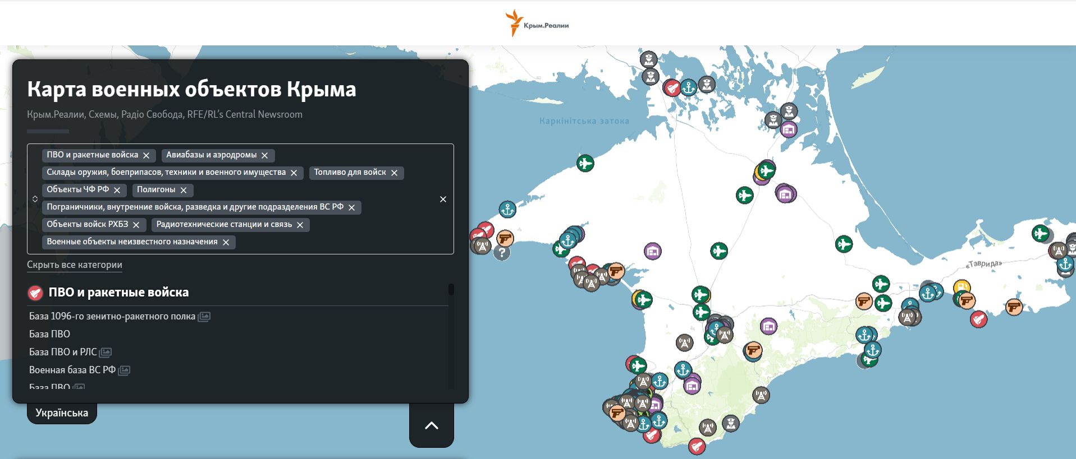Remove the Полигоны filter tag
Screen dimensions: 1076x459
point(184,190)
